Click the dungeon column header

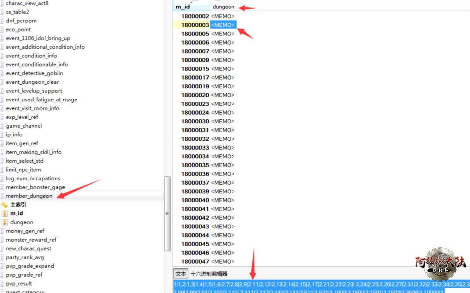(223, 7)
